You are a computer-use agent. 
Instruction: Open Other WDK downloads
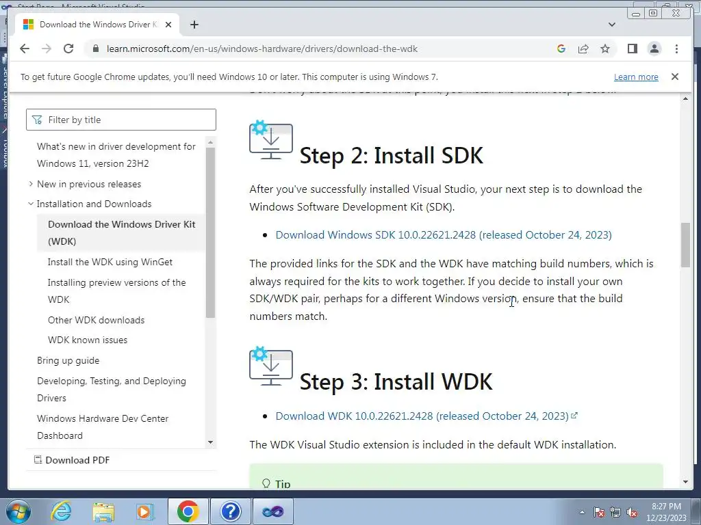pos(96,320)
